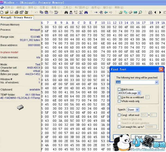This screenshot has width=166, height=152.
Task: Tick the Whole words only option
Action: (x=119, y=101)
